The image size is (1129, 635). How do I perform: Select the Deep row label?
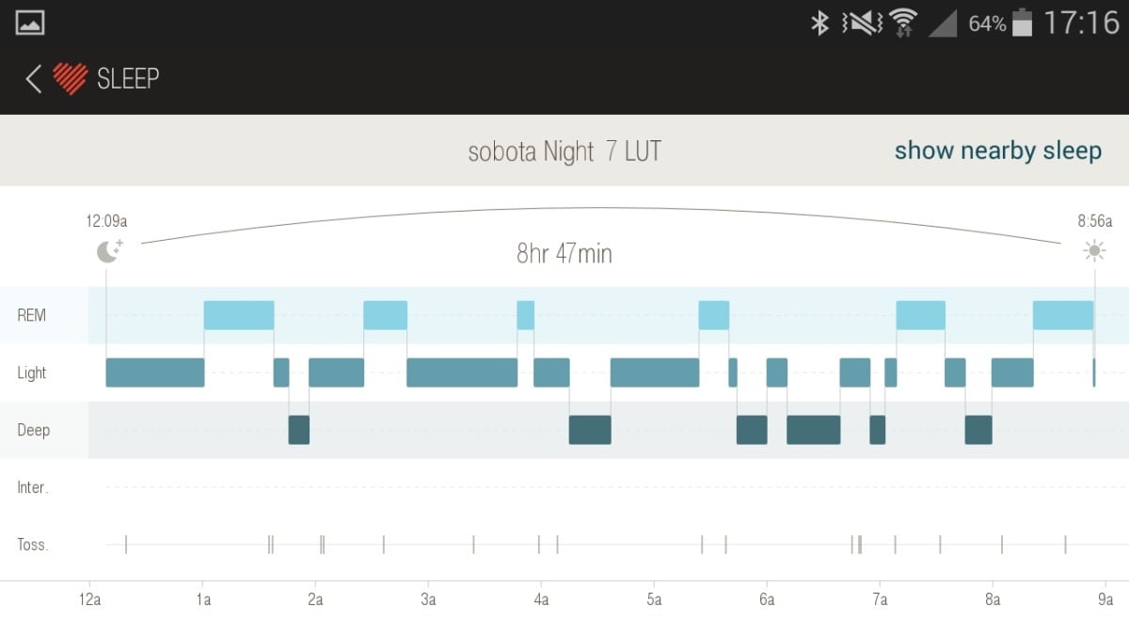[34, 430]
